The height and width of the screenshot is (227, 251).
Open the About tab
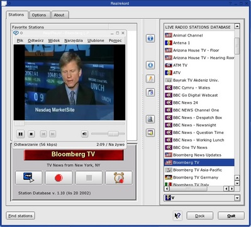[59, 15]
